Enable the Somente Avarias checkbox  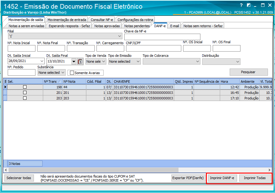pyautogui.click(x=72, y=73)
